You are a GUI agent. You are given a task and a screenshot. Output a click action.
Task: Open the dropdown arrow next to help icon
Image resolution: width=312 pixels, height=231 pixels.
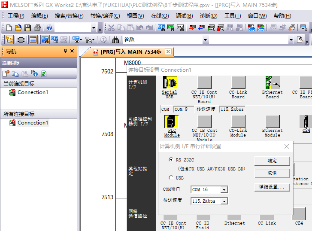94,27
